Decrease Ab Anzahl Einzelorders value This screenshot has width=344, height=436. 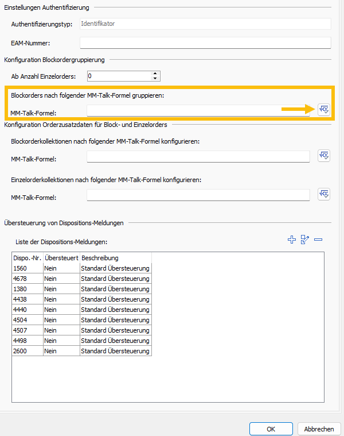[155, 78]
